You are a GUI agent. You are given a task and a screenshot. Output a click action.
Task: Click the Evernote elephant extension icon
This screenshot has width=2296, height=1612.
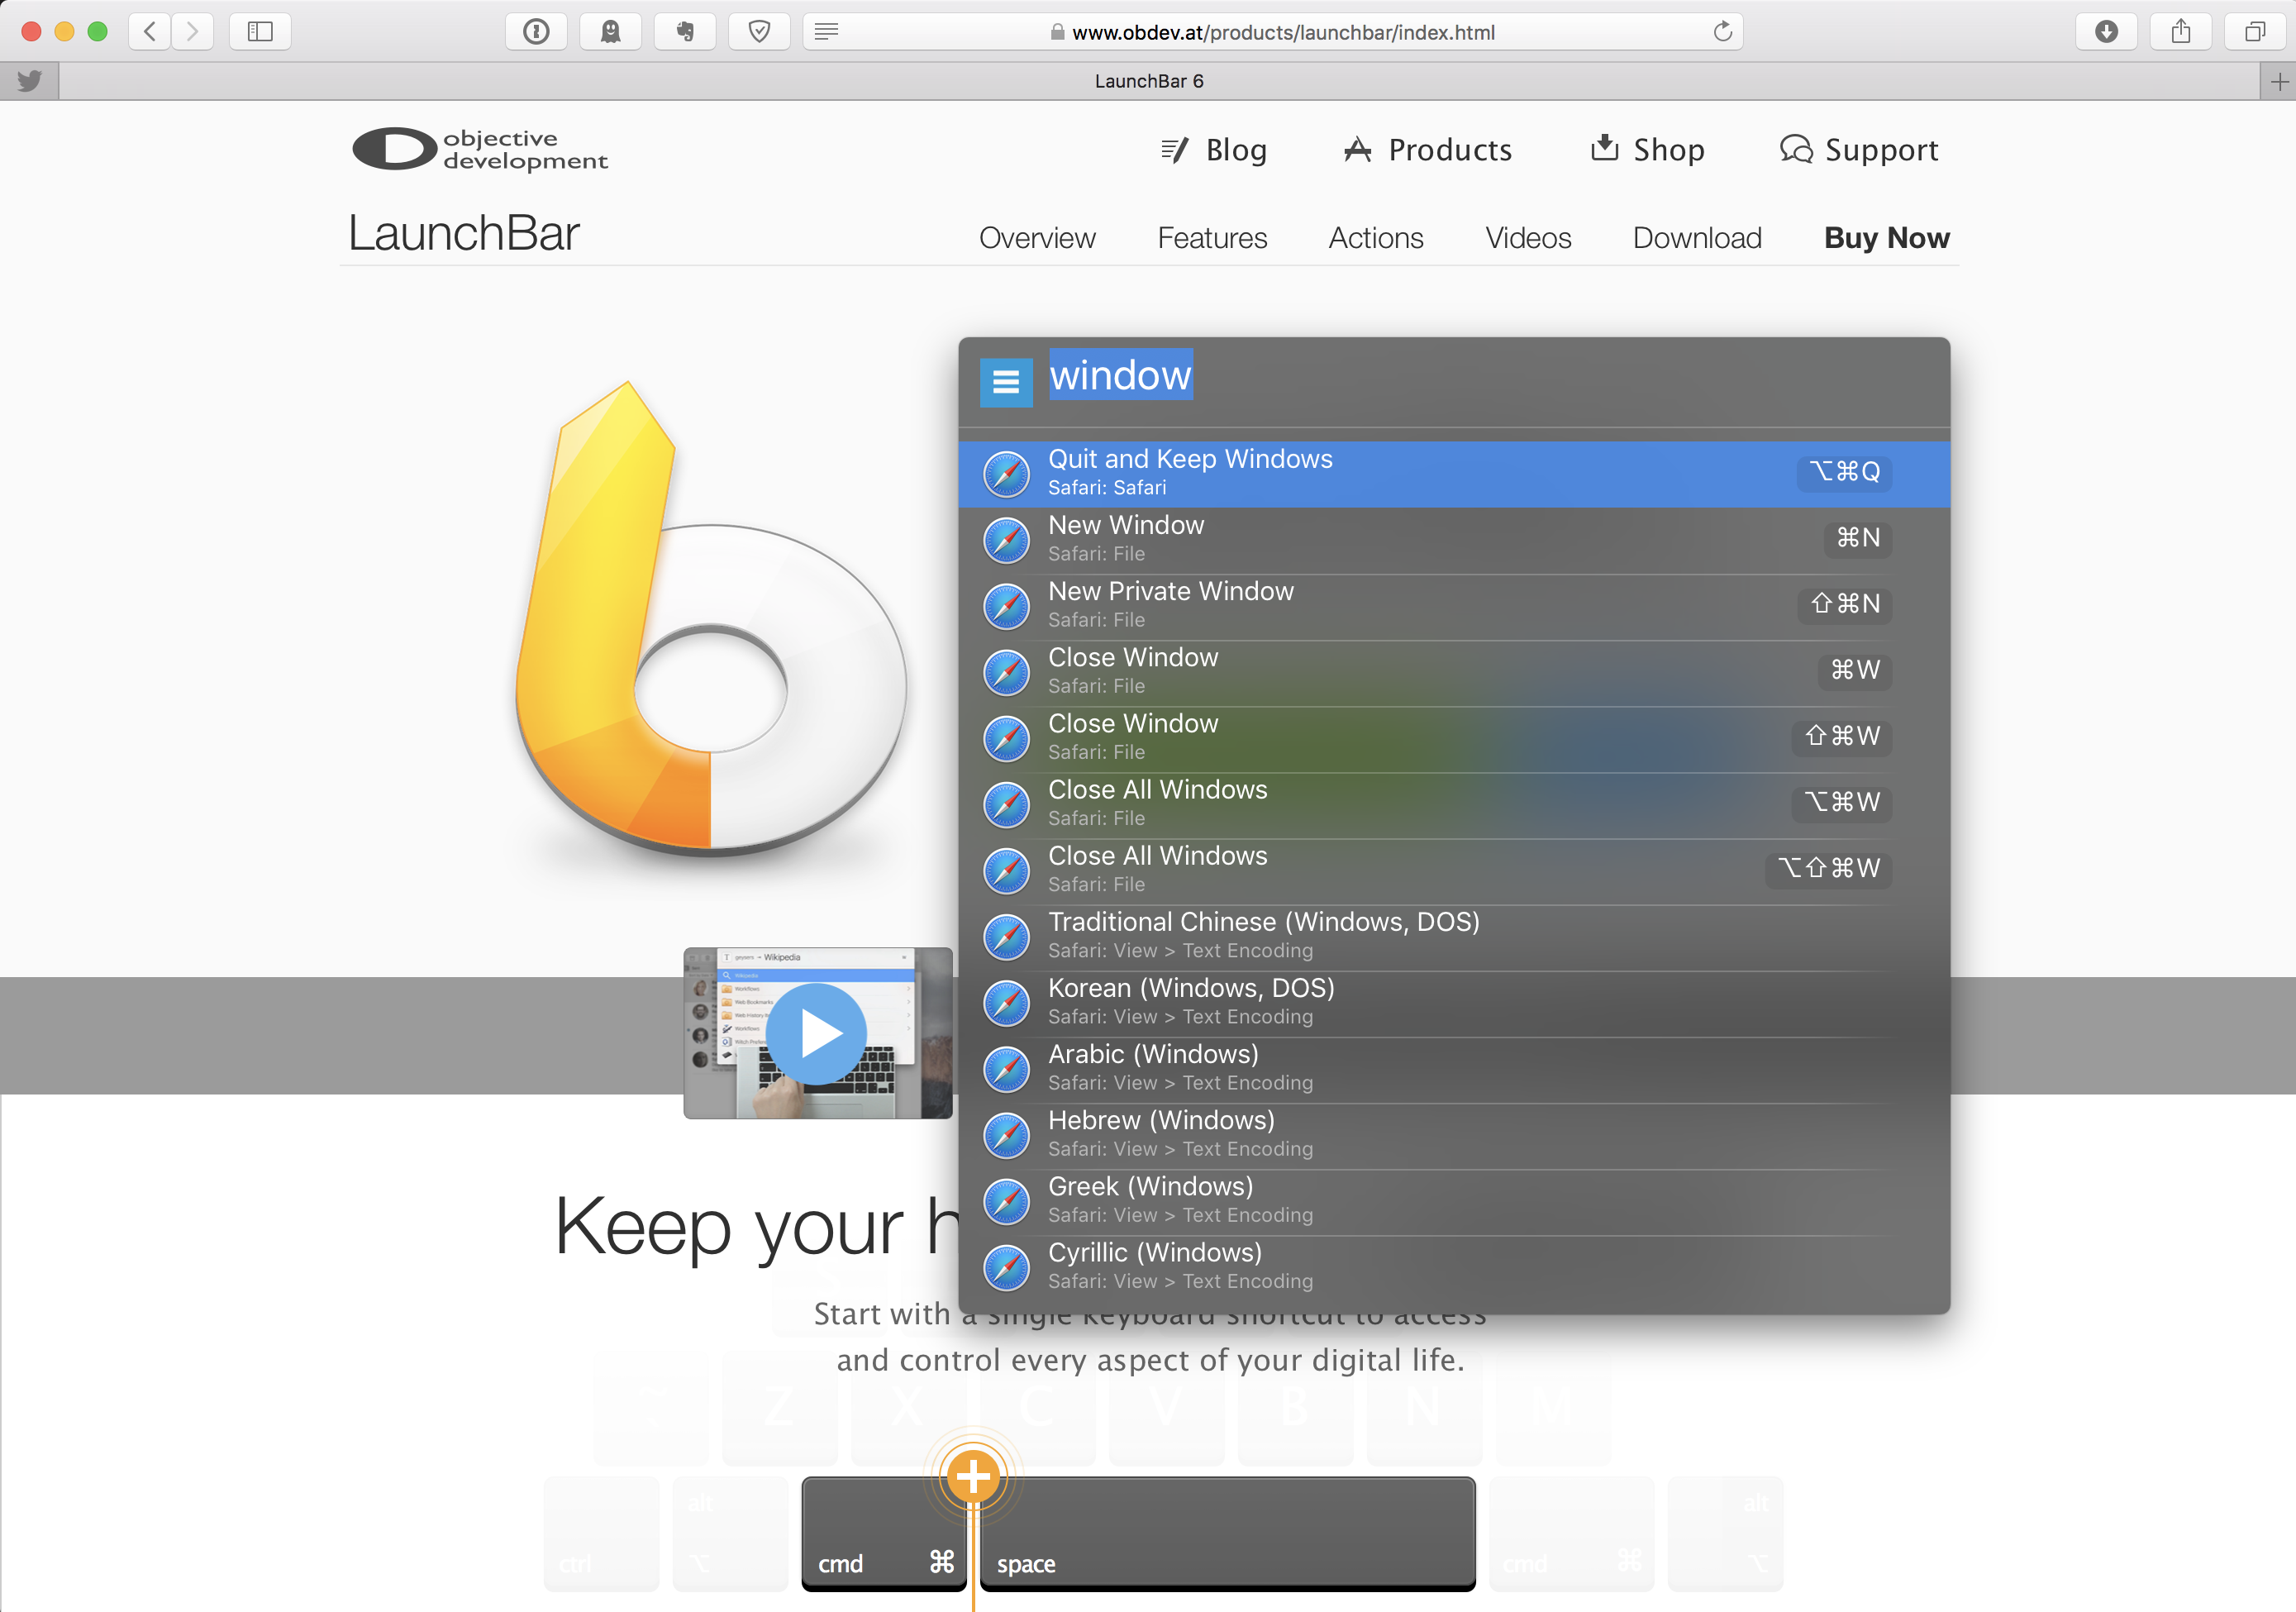click(685, 32)
